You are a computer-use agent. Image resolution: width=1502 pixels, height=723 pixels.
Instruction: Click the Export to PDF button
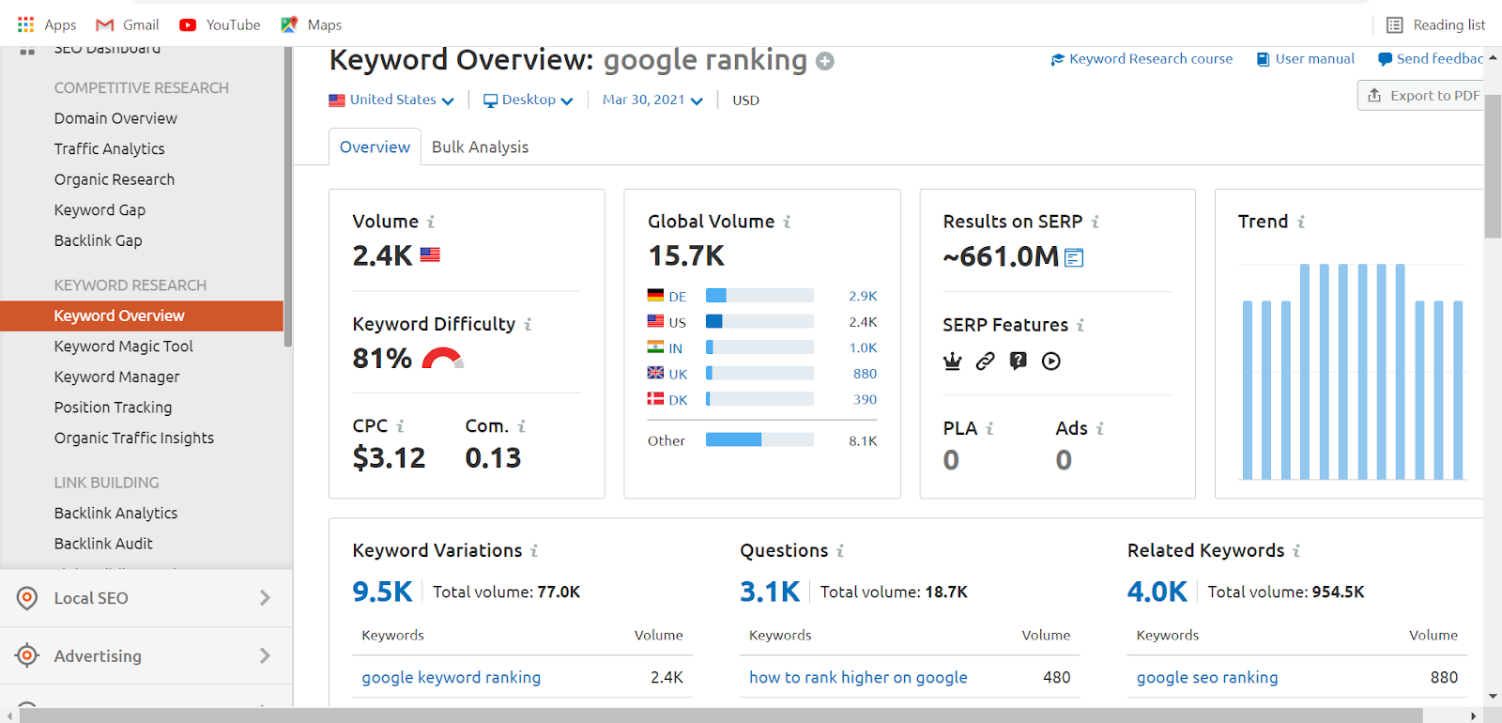[x=1420, y=95]
